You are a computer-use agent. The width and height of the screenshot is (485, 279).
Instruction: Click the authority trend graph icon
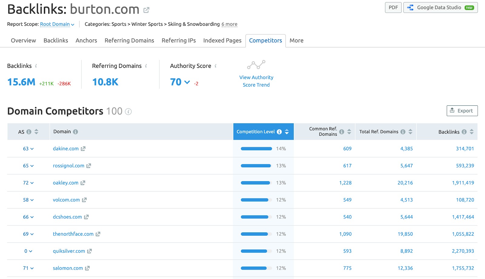(256, 65)
